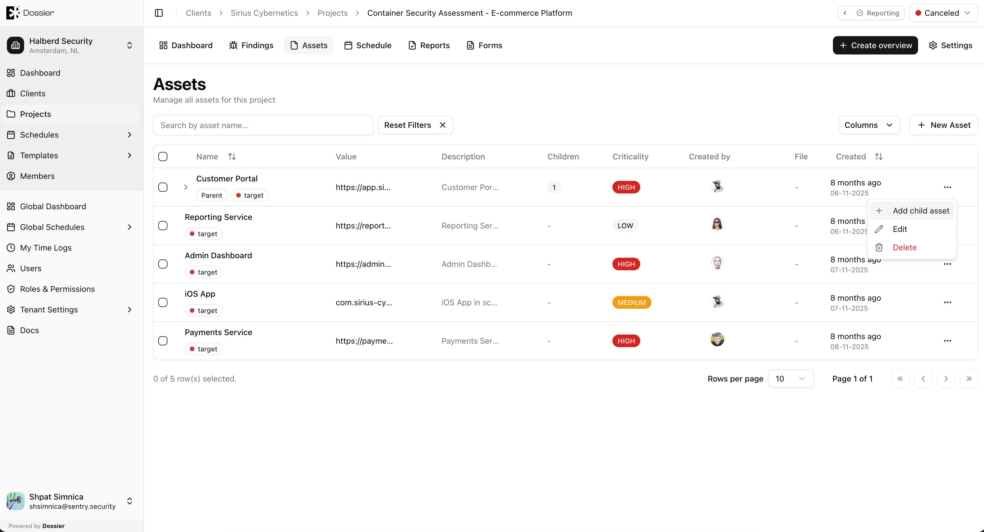The image size is (984, 532).
Task: Check the Admin Dashboard row checkbox
Action: (163, 264)
